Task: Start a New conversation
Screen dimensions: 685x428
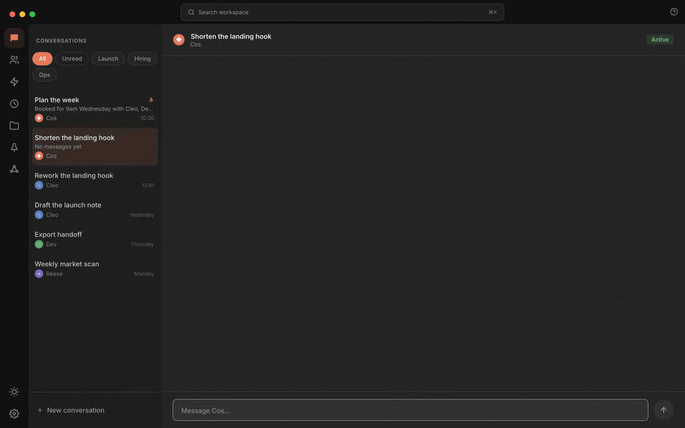Action: pos(71,410)
